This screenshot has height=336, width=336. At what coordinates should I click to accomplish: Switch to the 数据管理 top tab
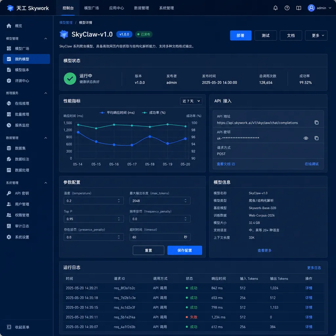pyautogui.click(x=141, y=8)
